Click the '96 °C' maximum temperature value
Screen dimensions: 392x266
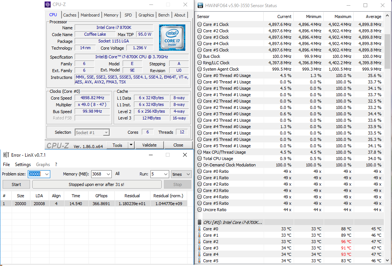[x=346, y=242]
